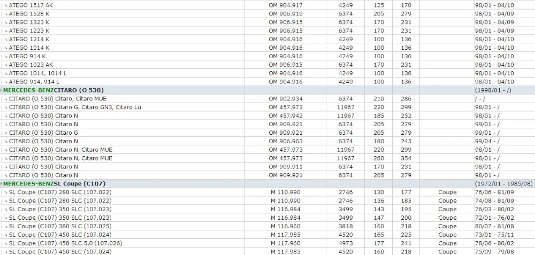Click the icon beside 280 SLC 130 kW row
The height and width of the screenshot is (255, 535).
pos(6,193)
